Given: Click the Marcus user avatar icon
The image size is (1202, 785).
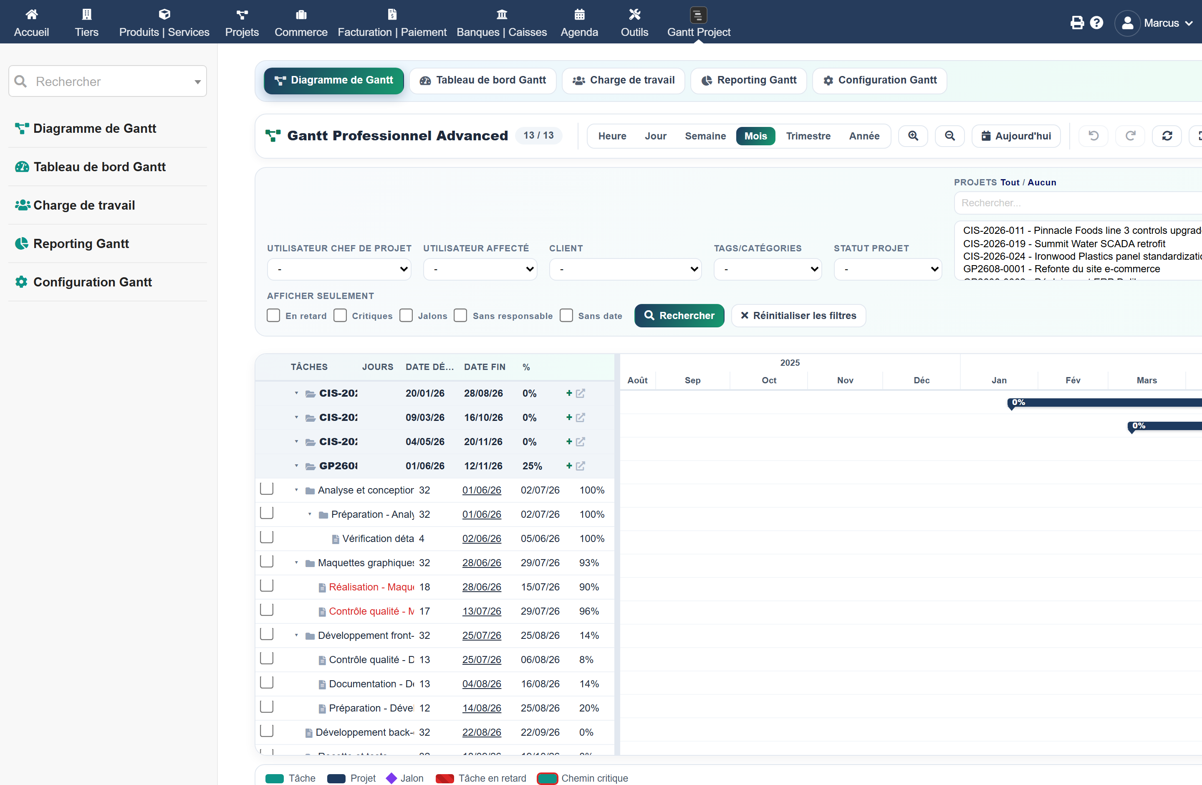Looking at the screenshot, I should point(1127,23).
